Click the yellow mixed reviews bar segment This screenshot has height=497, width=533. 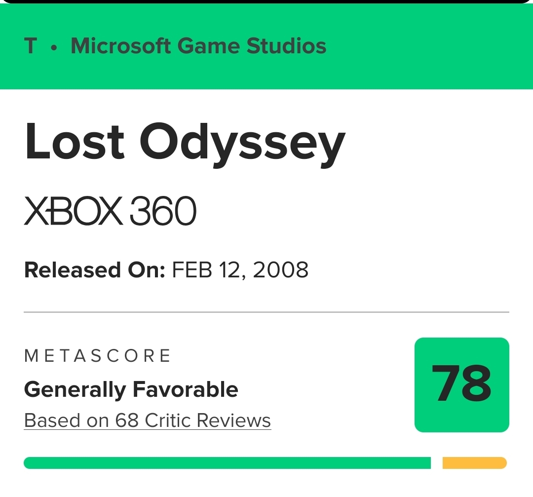474,463
